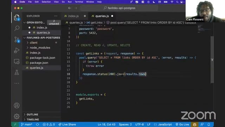Show errors and warnings count
The image size is (225, 127).
click(49, 125)
